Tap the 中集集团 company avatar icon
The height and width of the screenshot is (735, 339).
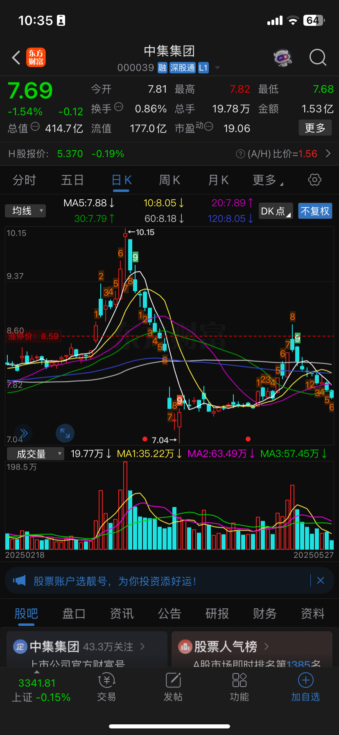[20, 647]
